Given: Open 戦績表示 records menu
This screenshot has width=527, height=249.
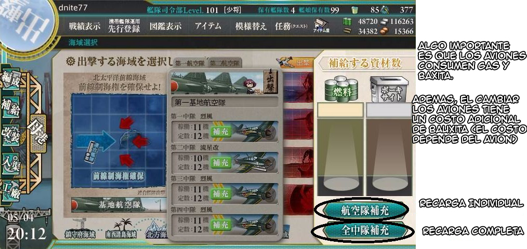Looking at the screenshot, I should 84,26.
